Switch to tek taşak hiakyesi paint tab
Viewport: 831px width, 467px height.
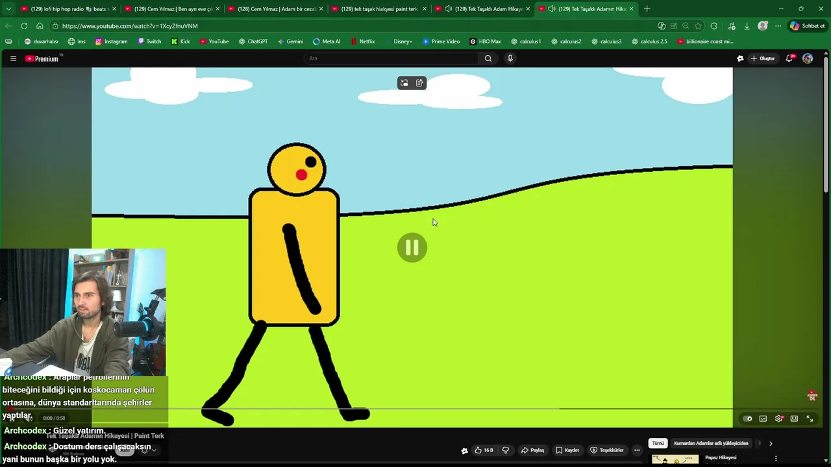coord(378,9)
